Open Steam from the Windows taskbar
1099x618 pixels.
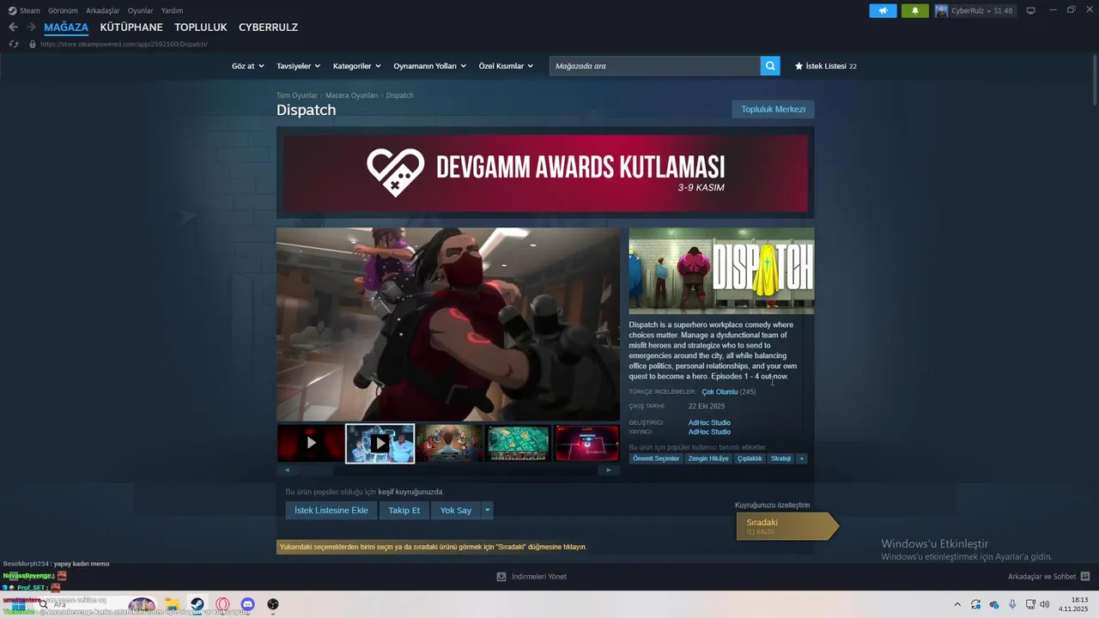pyautogui.click(x=197, y=604)
